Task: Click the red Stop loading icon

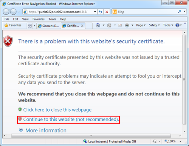Action: click(107, 12)
